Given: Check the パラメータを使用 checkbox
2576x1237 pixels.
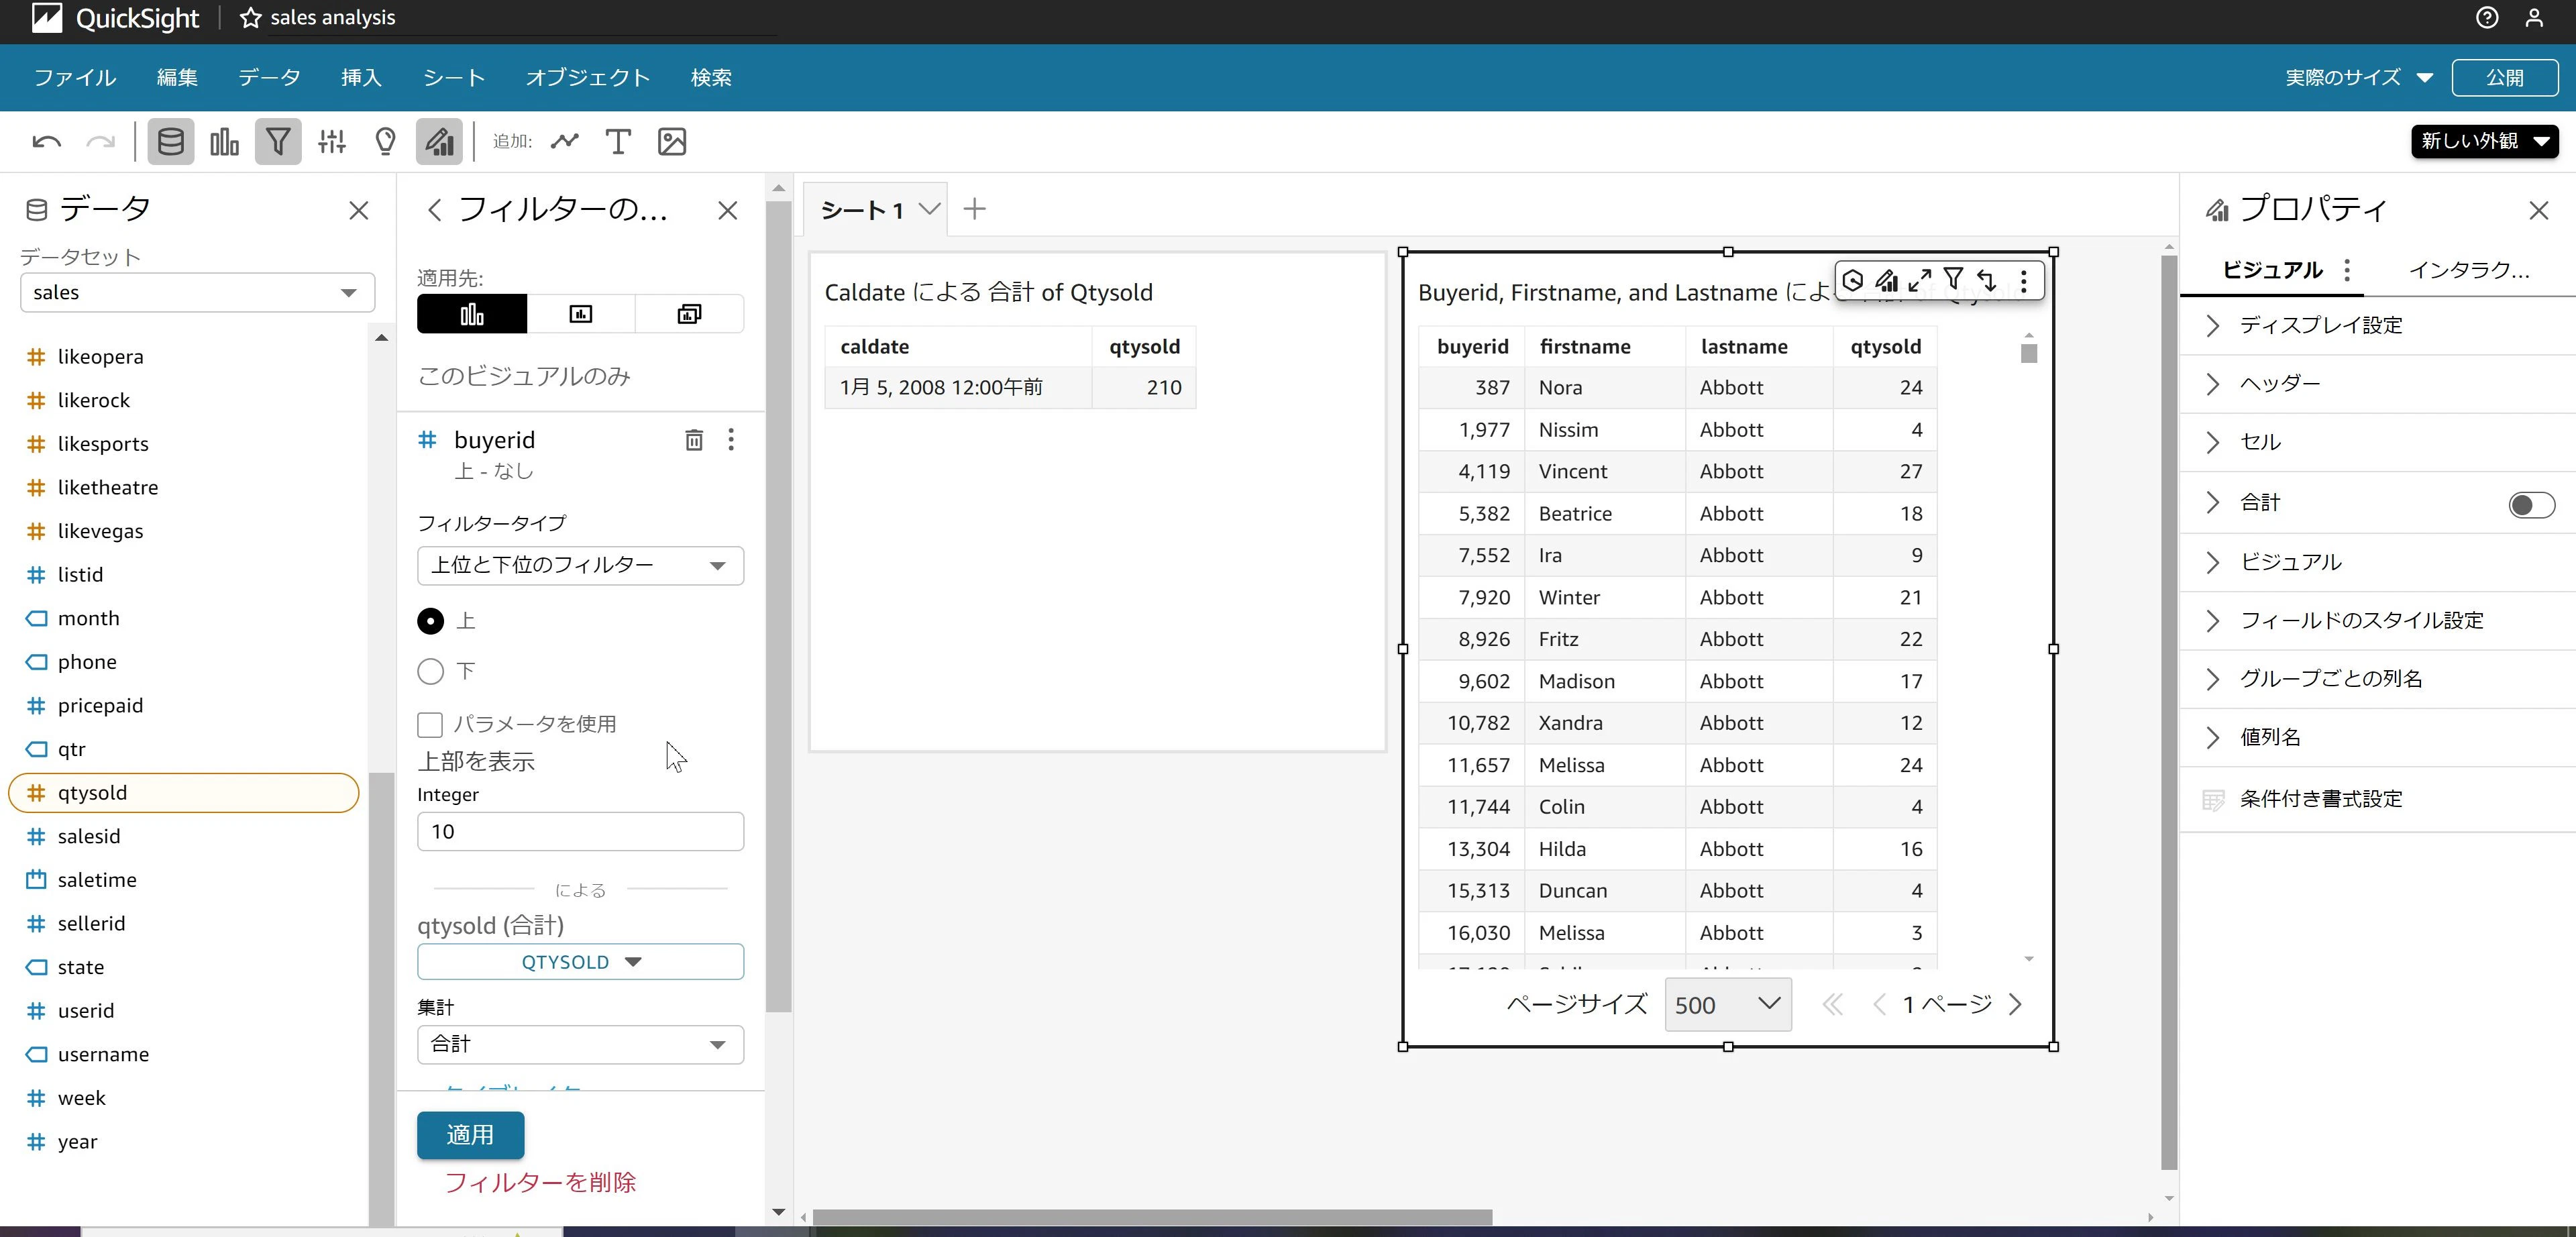Looking at the screenshot, I should [x=430, y=724].
